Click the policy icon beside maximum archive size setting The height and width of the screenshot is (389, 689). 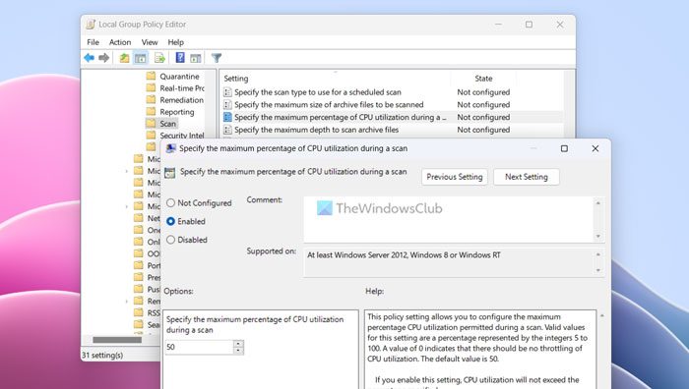tap(227, 105)
